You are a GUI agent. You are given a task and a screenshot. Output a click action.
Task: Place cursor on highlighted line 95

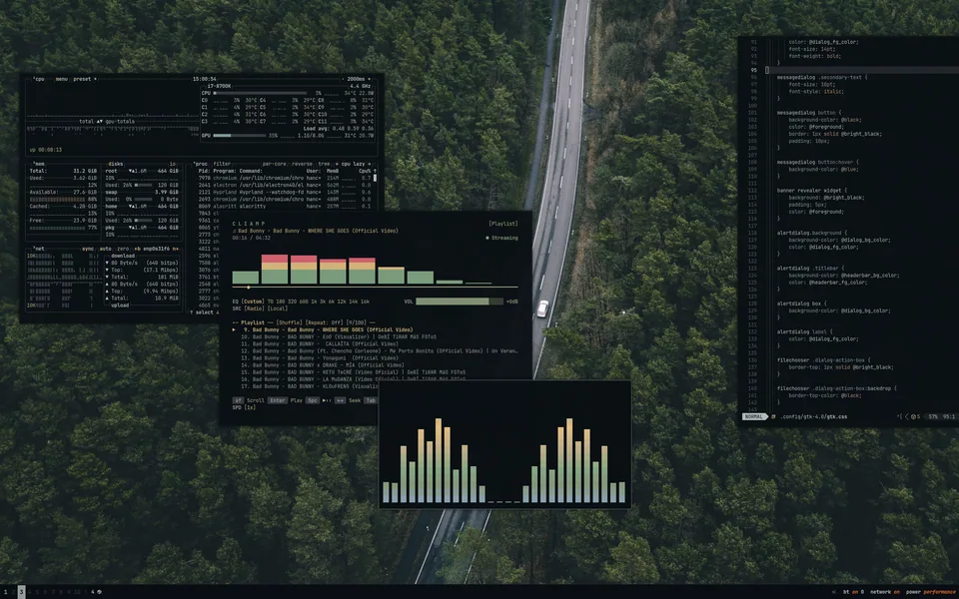pos(862,70)
